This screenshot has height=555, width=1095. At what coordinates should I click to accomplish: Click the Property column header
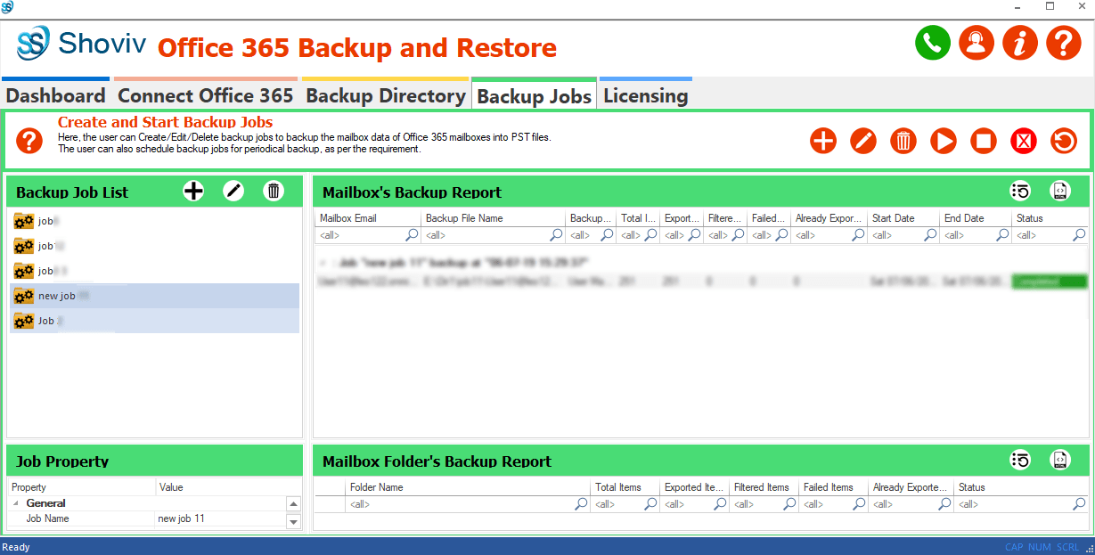click(x=82, y=487)
